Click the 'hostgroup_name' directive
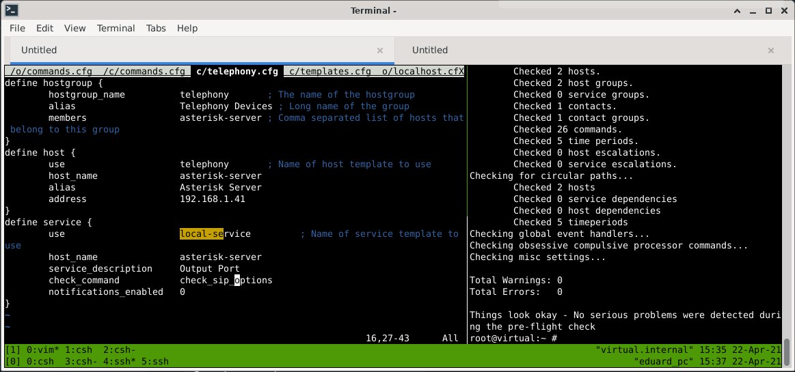 point(87,95)
